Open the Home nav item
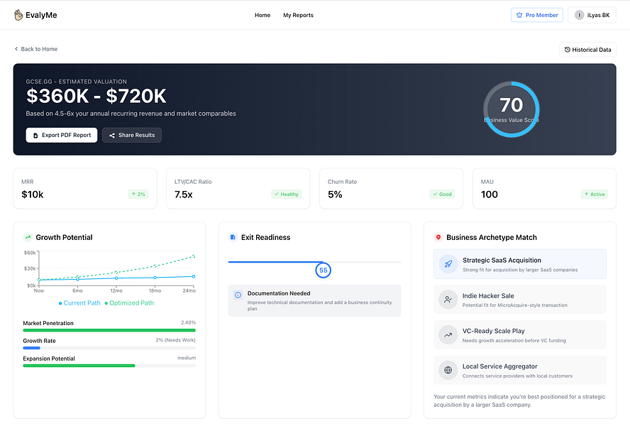The image size is (630, 426). (262, 16)
